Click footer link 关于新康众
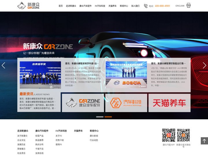 pyautogui.click(x=22, y=136)
